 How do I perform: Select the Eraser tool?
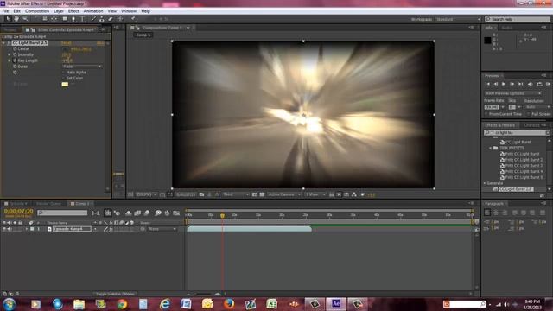point(111,19)
